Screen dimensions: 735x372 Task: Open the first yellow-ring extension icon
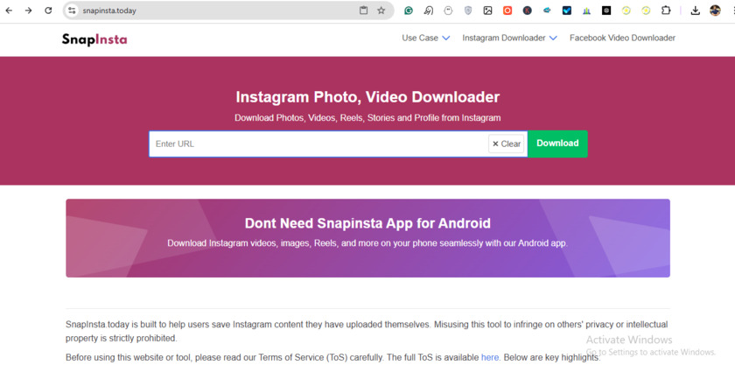pyautogui.click(x=626, y=11)
